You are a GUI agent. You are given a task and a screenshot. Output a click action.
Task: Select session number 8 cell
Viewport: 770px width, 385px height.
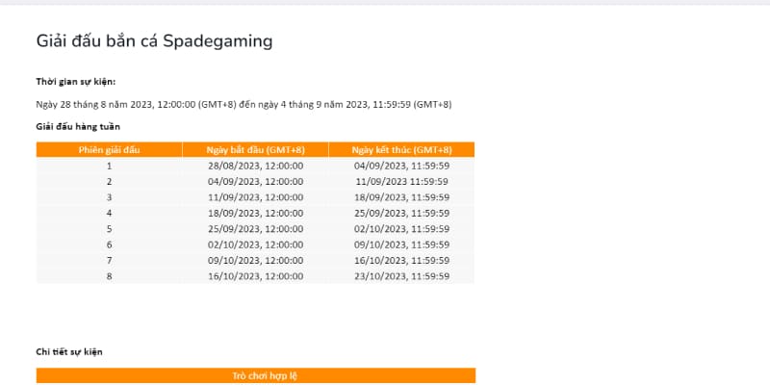(x=109, y=276)
